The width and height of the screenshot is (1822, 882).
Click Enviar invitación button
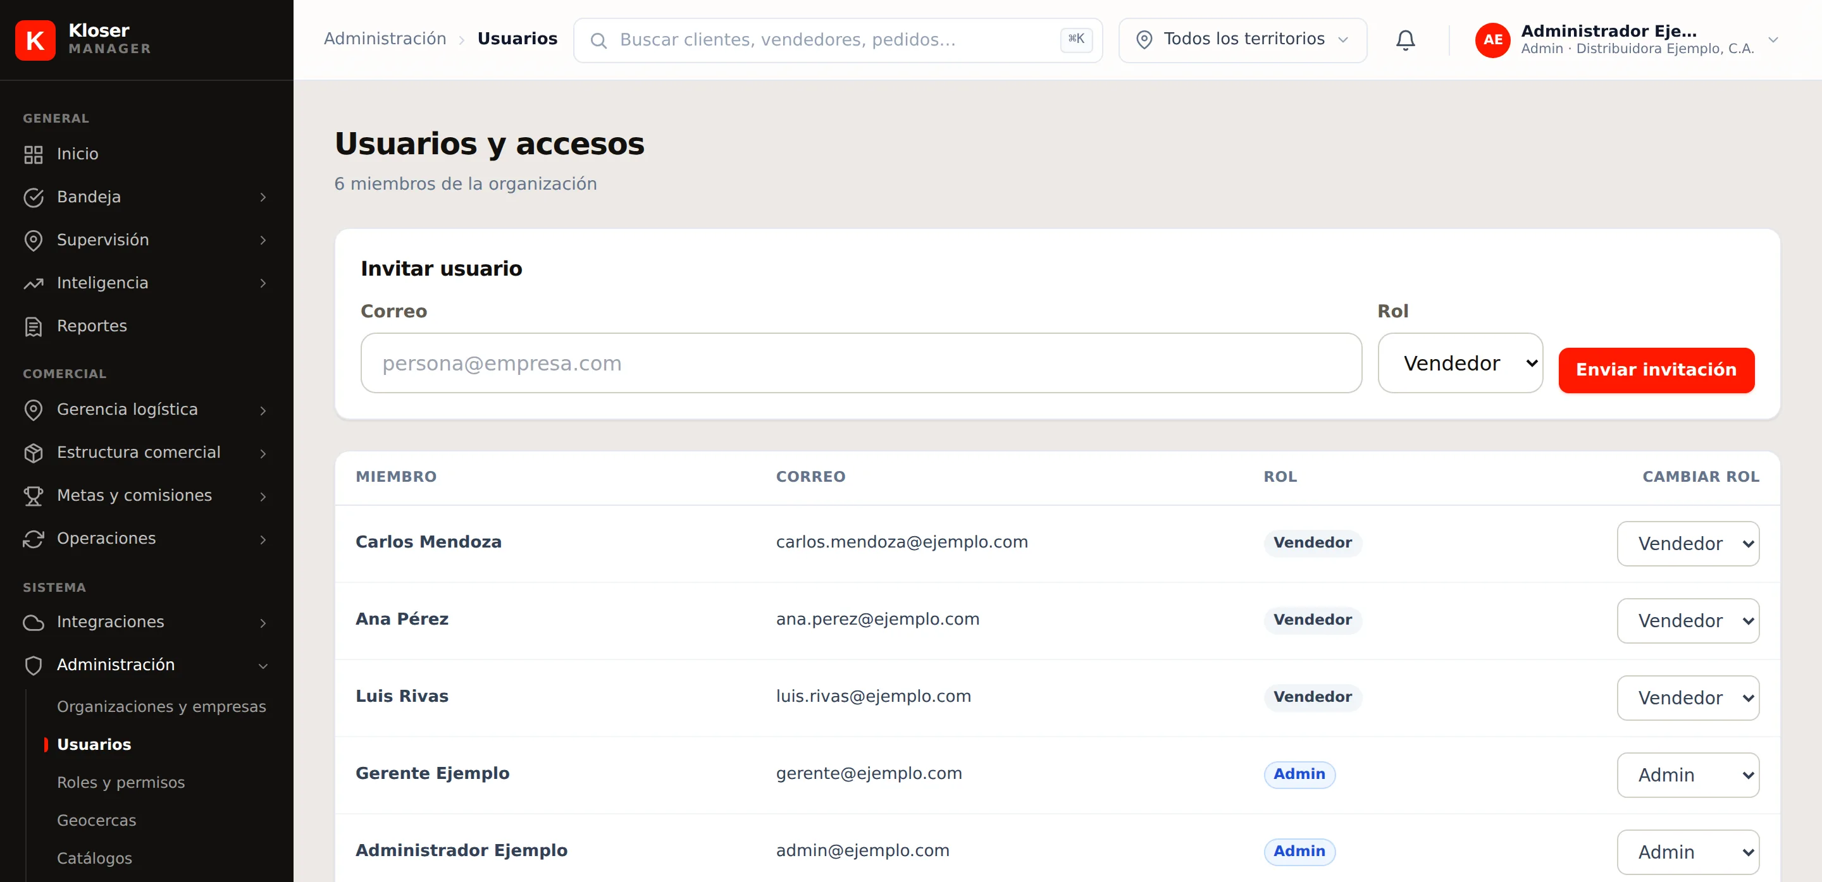click(1656, 371)
